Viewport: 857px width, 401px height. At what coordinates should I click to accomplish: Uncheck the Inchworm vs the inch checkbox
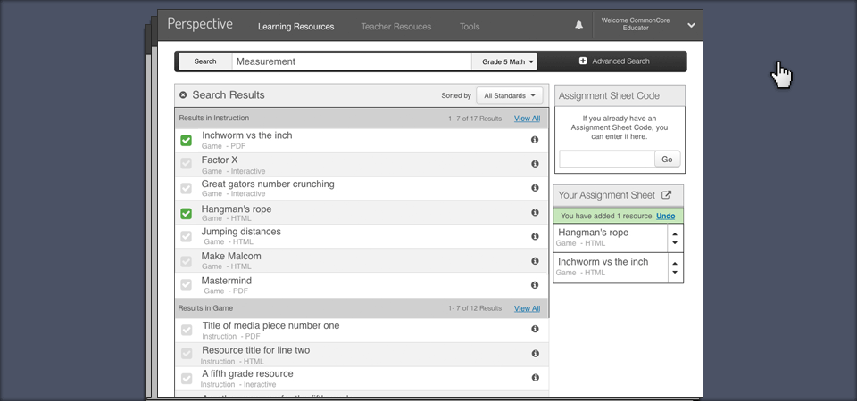[x=187, y=141]
